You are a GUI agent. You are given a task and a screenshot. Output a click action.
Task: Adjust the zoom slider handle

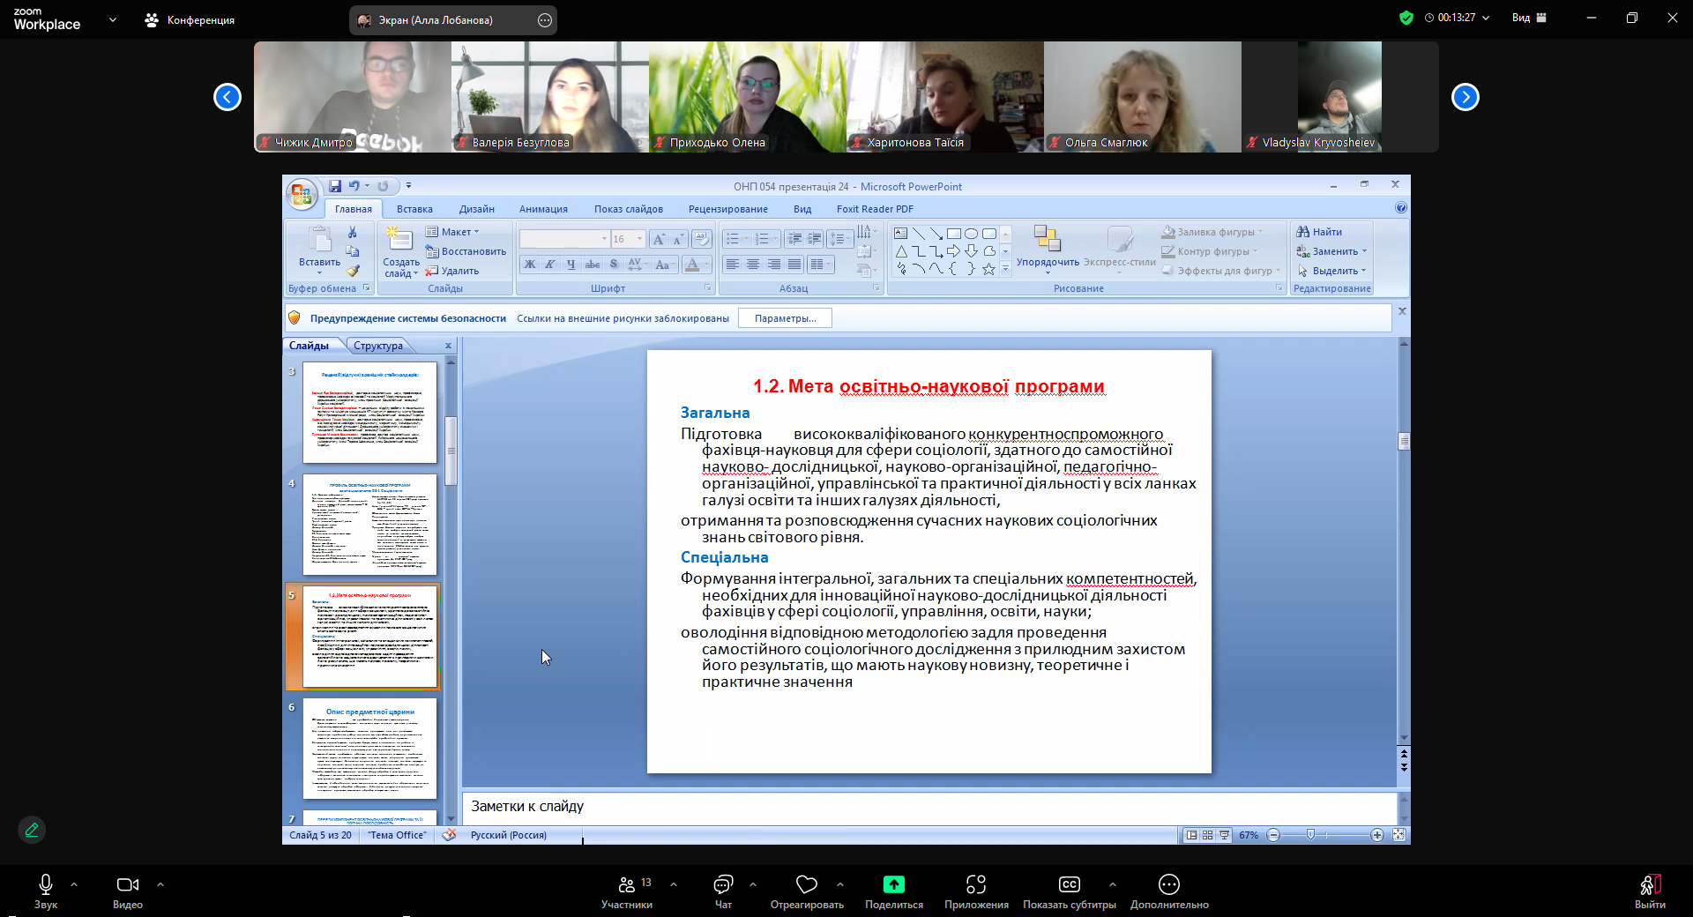coord(1311,835)
